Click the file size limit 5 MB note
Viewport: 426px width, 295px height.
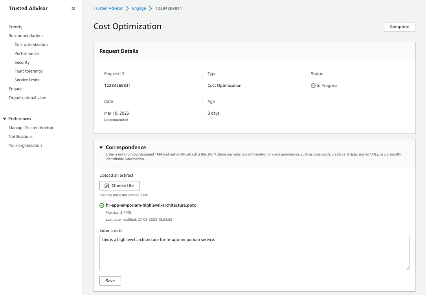pyautogui.click(x=124, y=195)
